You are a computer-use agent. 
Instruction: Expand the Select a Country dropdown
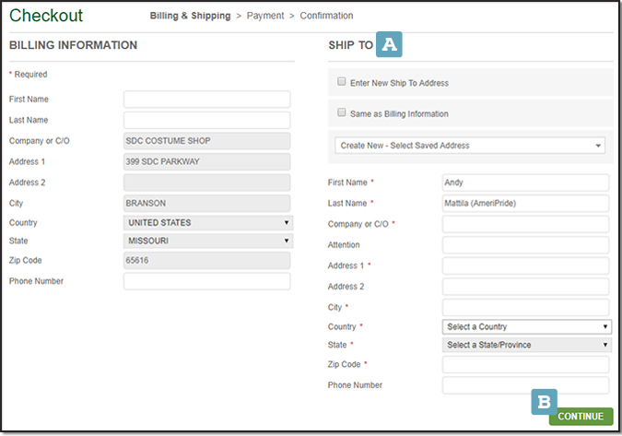point(526,326)
